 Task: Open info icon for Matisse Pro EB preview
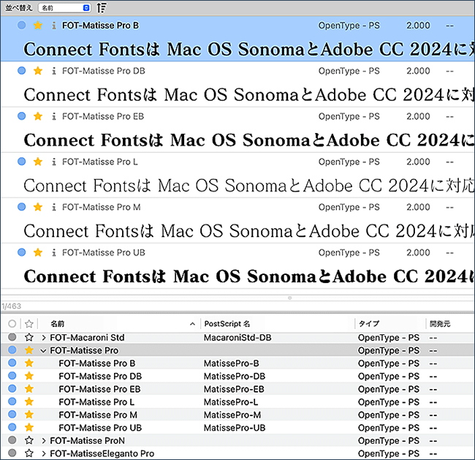click(53, 116)
